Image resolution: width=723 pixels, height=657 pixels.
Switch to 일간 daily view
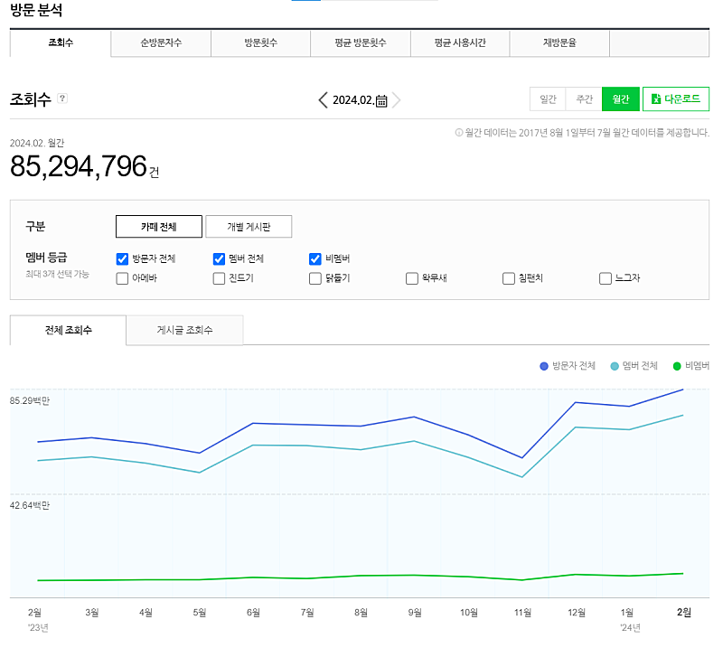click(548, 99)
